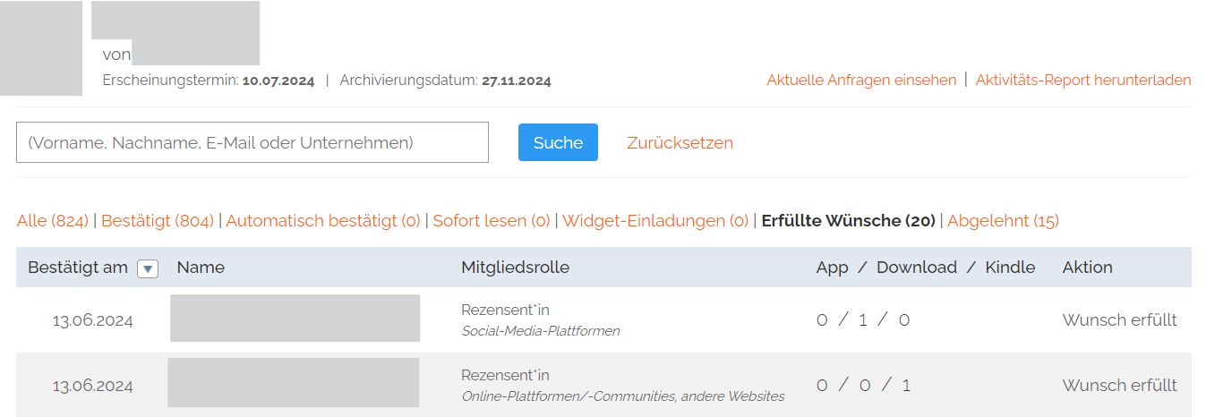Click Wunsch erfüllt in the first row

1119,319
